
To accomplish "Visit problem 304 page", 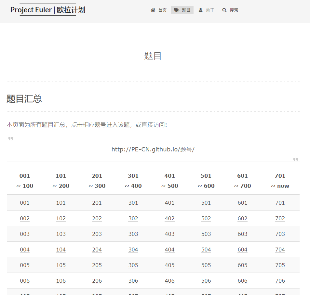I will click(133, 250).
